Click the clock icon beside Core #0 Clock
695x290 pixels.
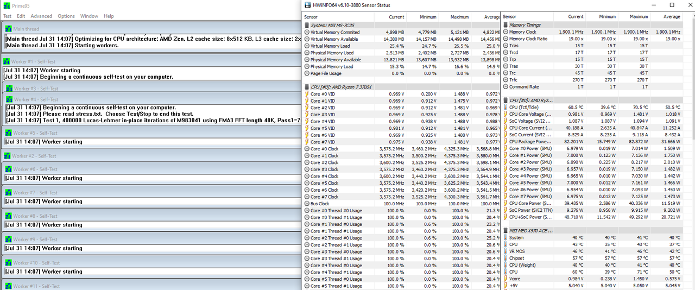(307, 149)
